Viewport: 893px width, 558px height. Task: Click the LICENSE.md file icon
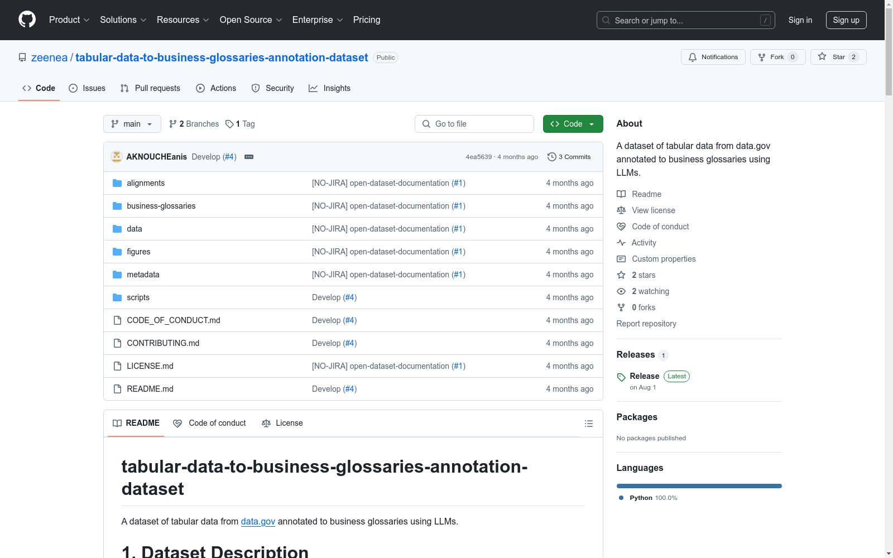point(117,366)
